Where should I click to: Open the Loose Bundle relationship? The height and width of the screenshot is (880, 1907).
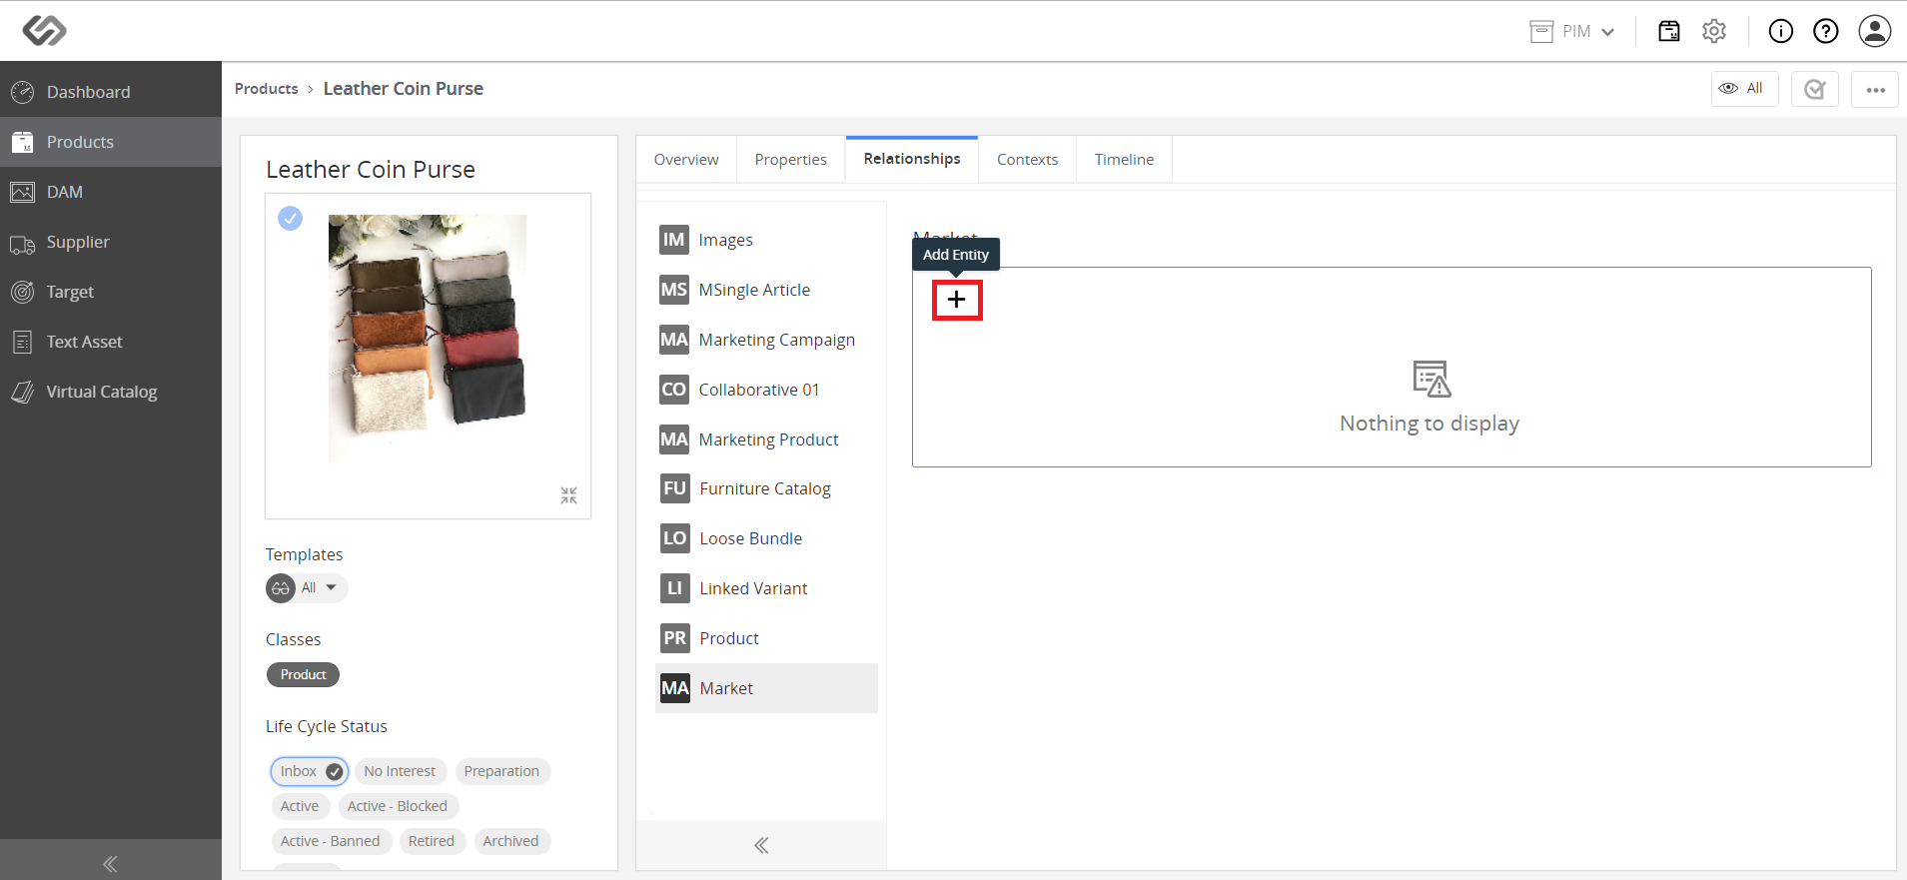click(x=766, y=538)
